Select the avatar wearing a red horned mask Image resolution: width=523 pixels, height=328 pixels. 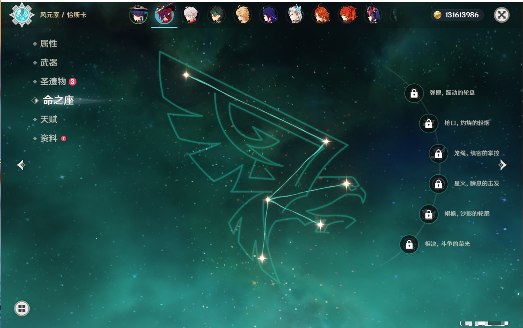[373, 15]
